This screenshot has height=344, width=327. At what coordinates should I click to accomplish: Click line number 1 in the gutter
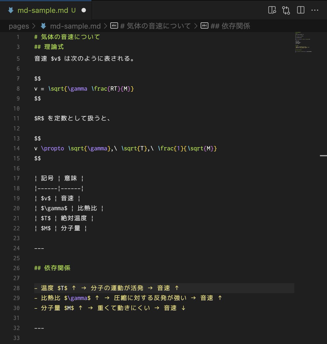click(18, 37)
